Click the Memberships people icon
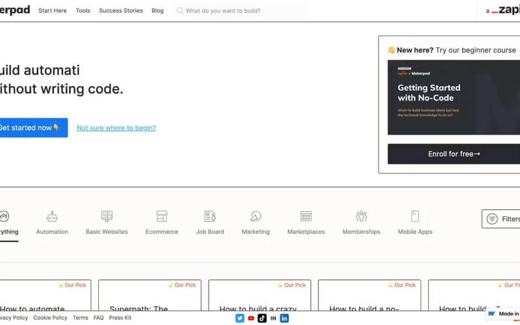 tap(361, 216)
